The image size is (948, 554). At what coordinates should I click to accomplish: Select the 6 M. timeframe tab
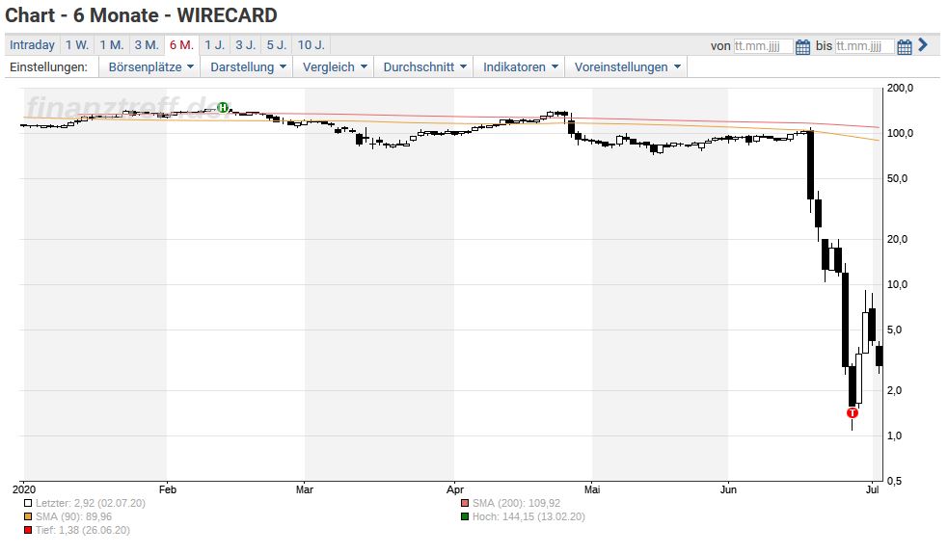click(x=181, y=45)
